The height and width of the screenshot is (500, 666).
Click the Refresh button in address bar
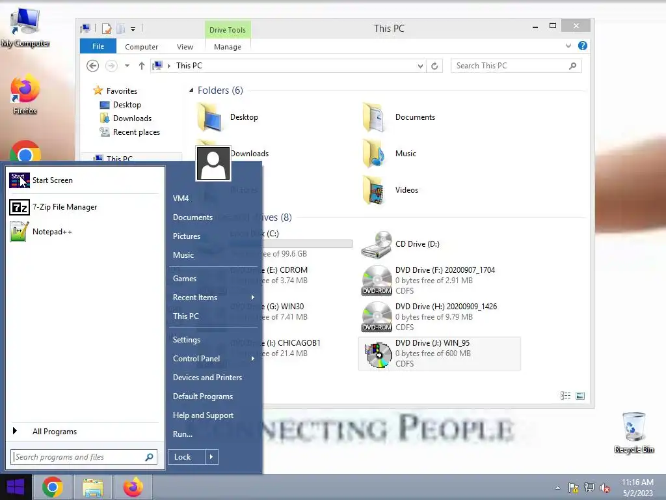[x=434, y=66]
